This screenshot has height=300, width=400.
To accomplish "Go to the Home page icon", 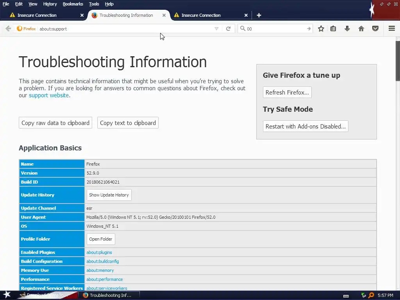I will click(361, 29).
